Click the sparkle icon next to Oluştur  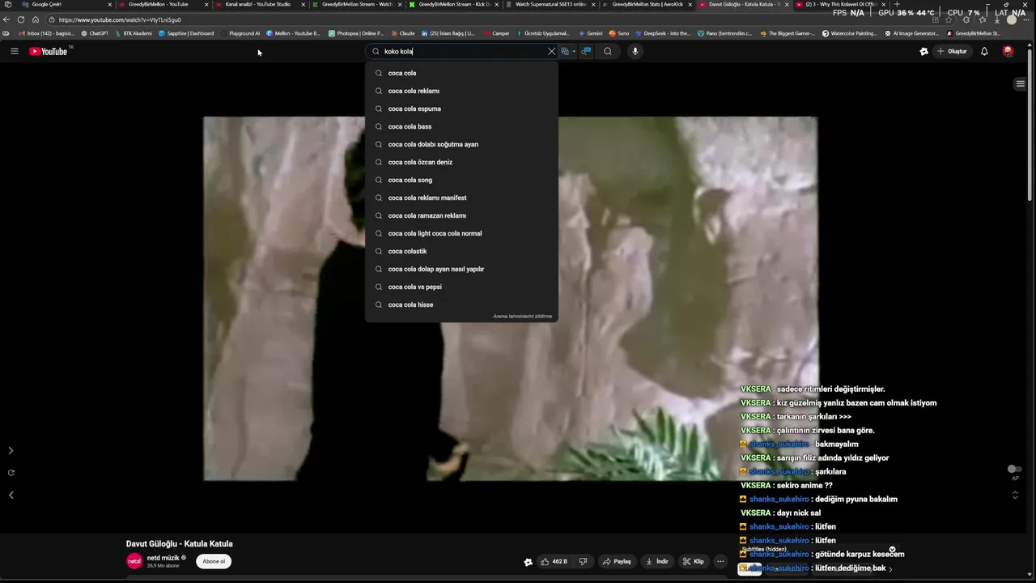click(923, 51)
